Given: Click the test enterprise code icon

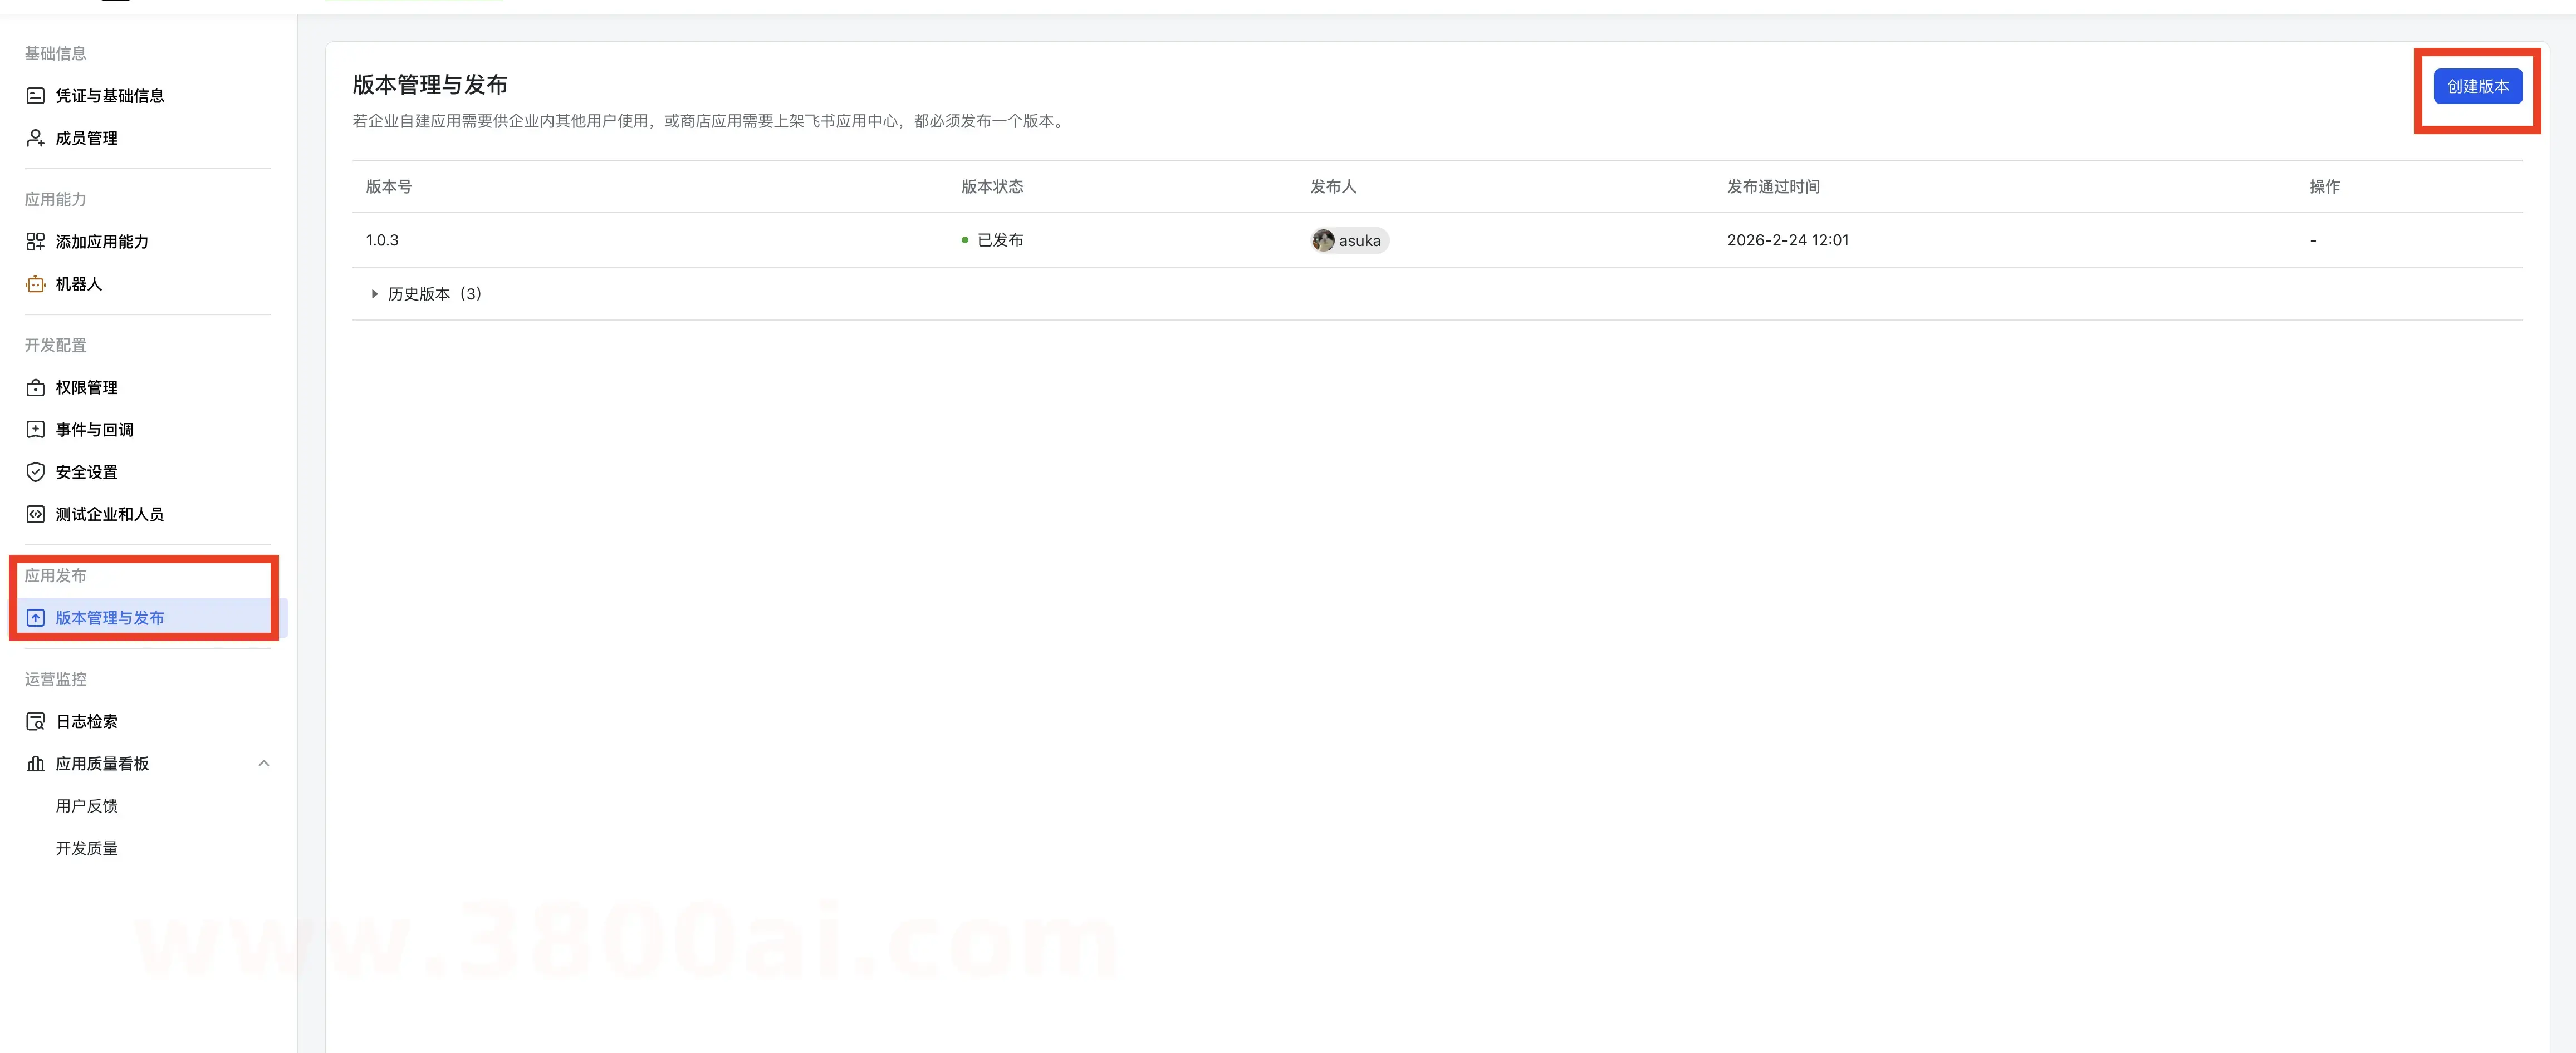Looking at the screenshot, I should (35, 514).
